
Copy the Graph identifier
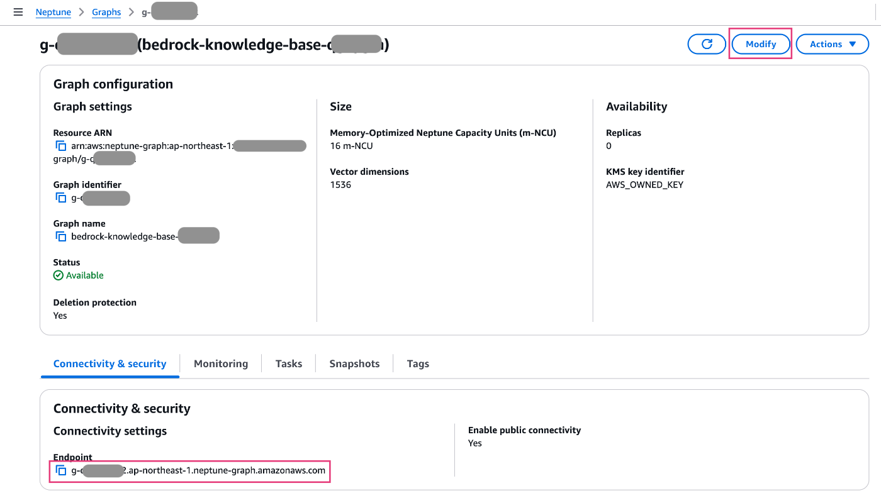(61, 198)
